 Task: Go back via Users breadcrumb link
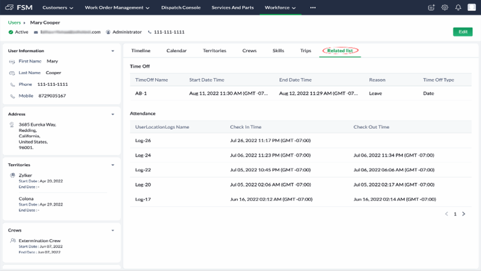(14, 23)
